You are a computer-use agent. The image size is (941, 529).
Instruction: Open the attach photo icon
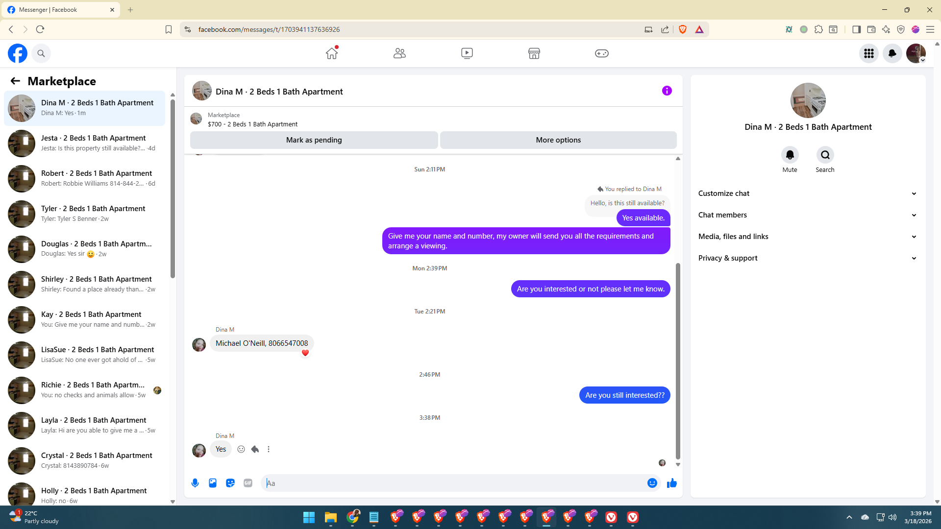click(x=213, y=483)
